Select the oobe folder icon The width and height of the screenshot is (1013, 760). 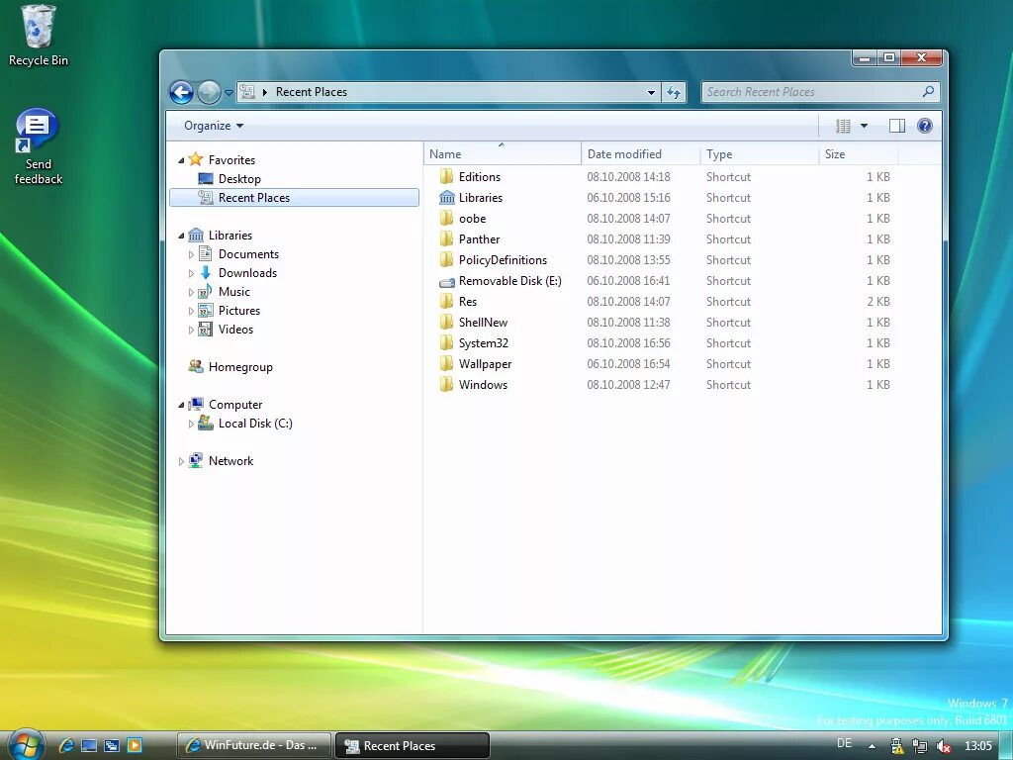tap(446, 219)
